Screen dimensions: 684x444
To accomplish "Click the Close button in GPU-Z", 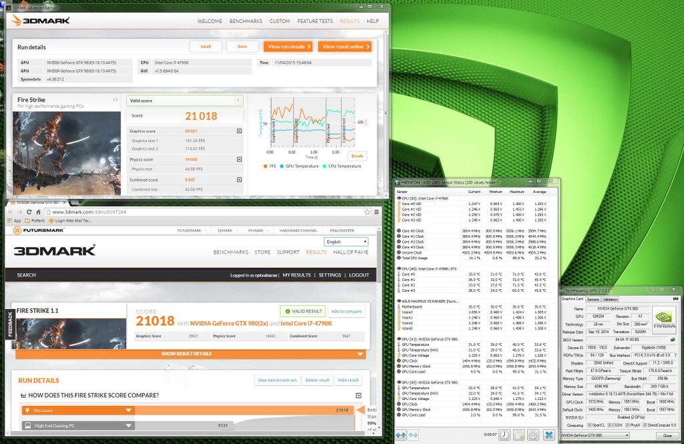I will point(667,436).
